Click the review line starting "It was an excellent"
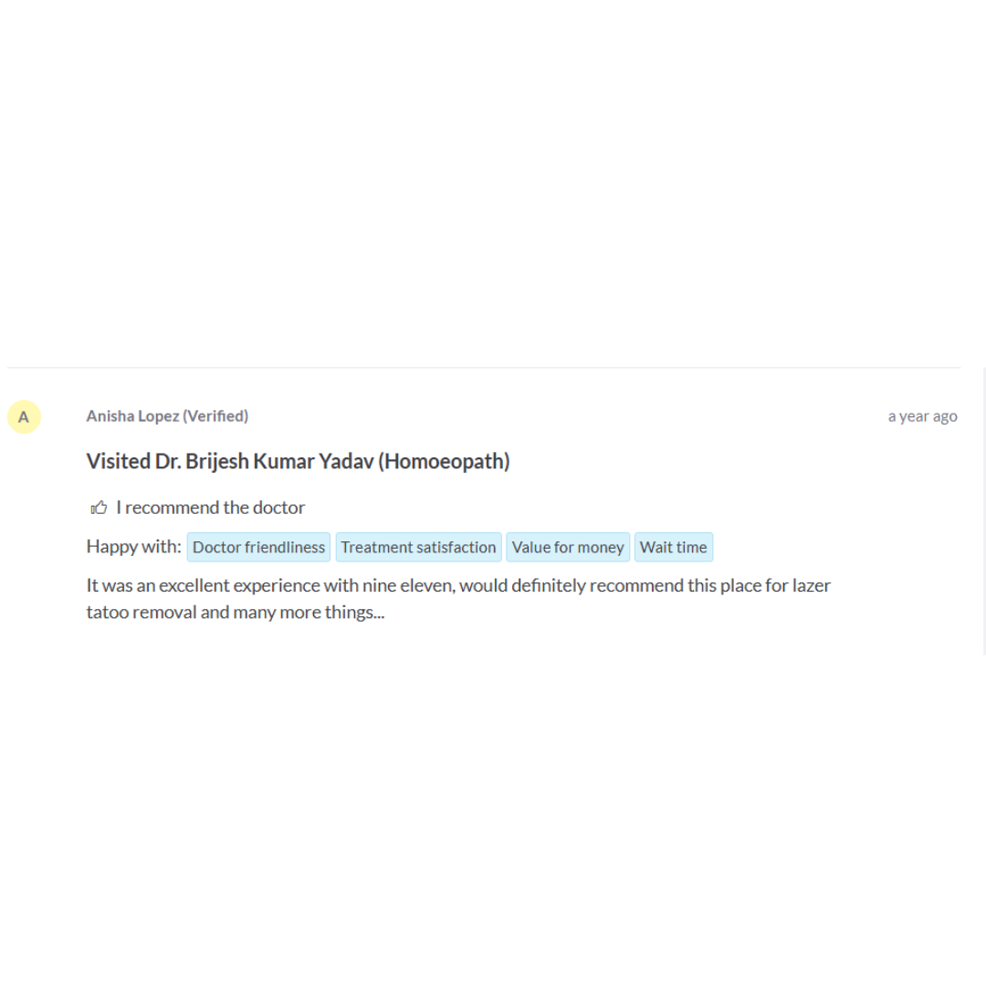Viewport: 986px width, 986px height. (458, 585)
